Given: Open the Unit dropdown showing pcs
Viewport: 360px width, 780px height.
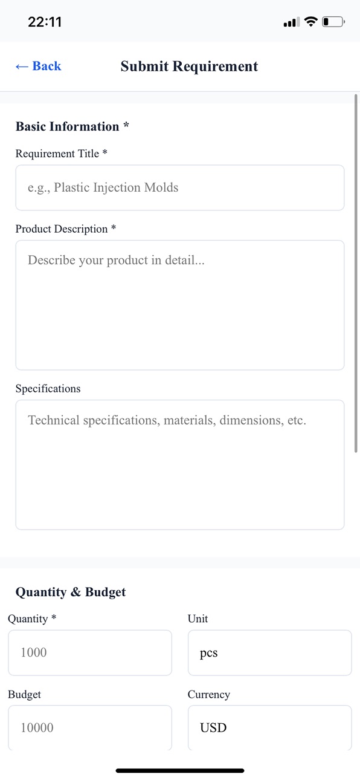Looking at the screenshot, I should (269, 652).
